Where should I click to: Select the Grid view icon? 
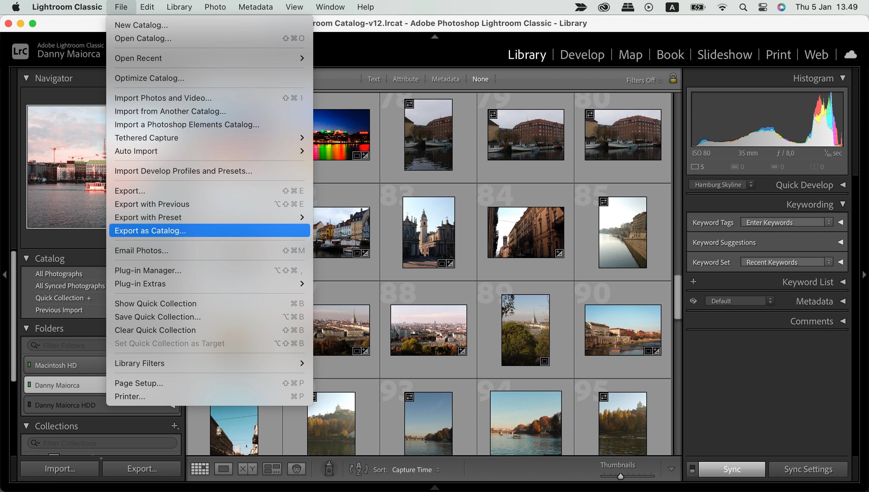coord(199,468)
